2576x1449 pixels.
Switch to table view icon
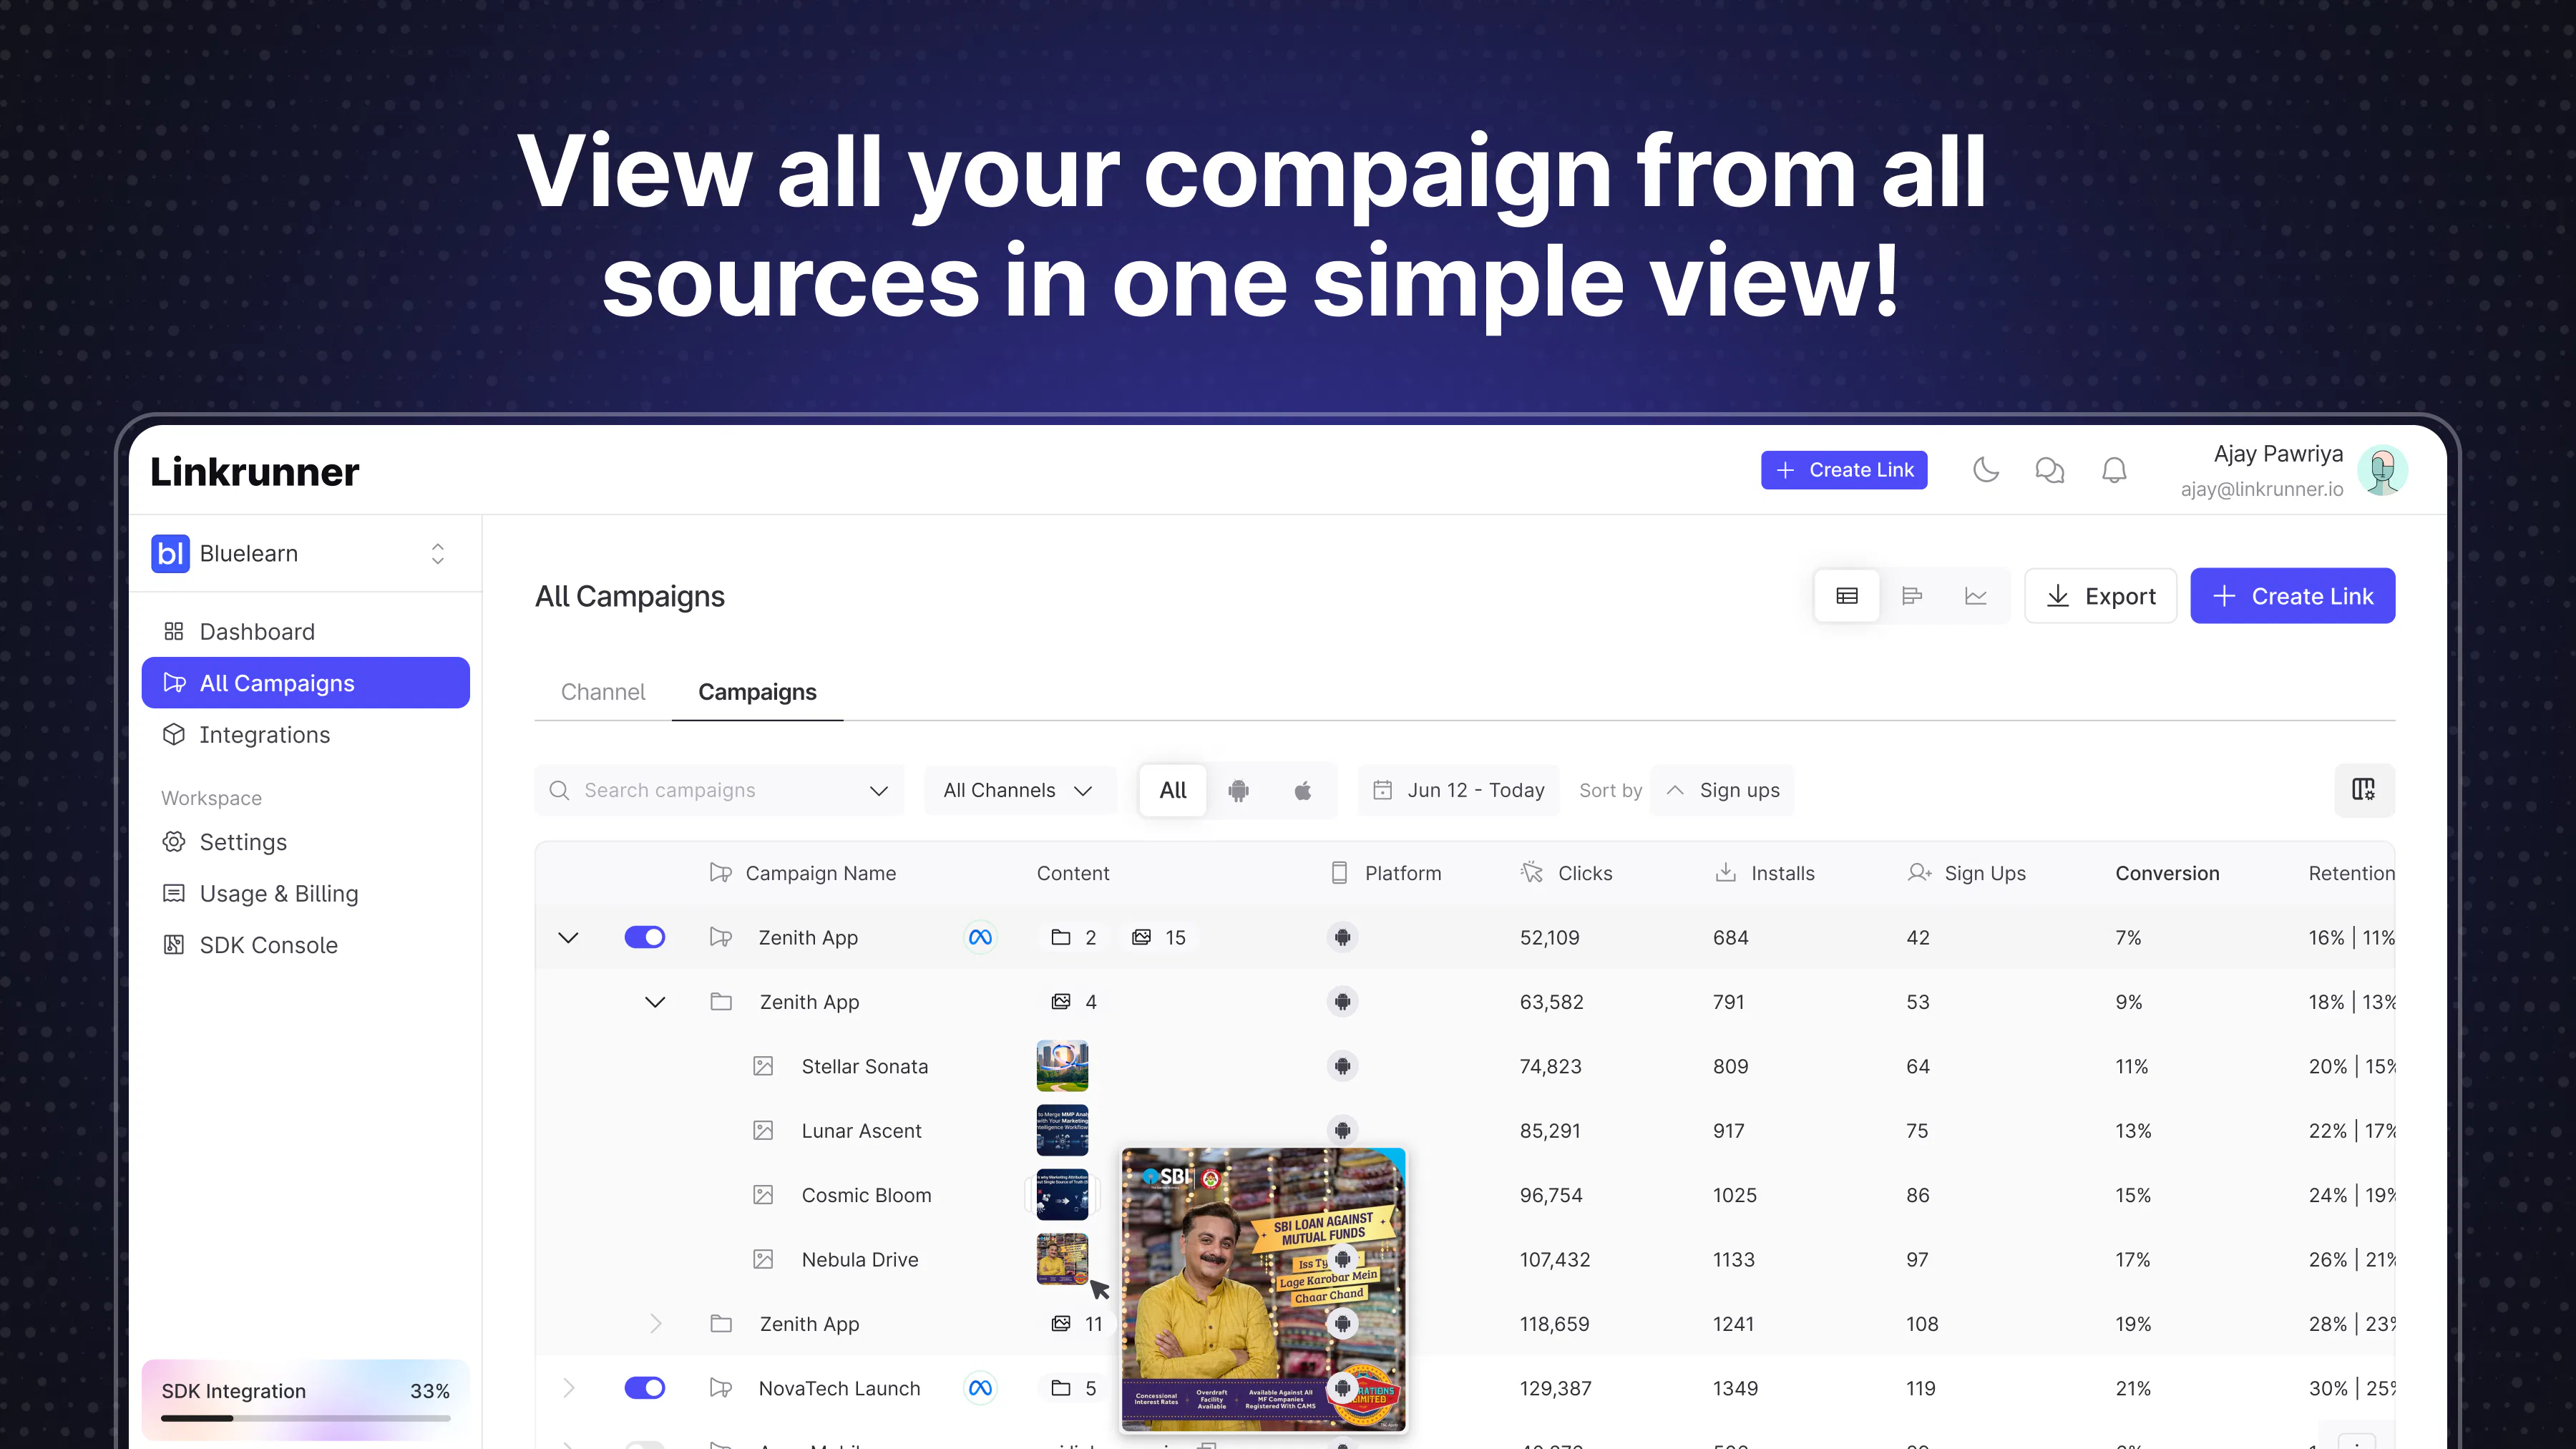coord(1847,596)
